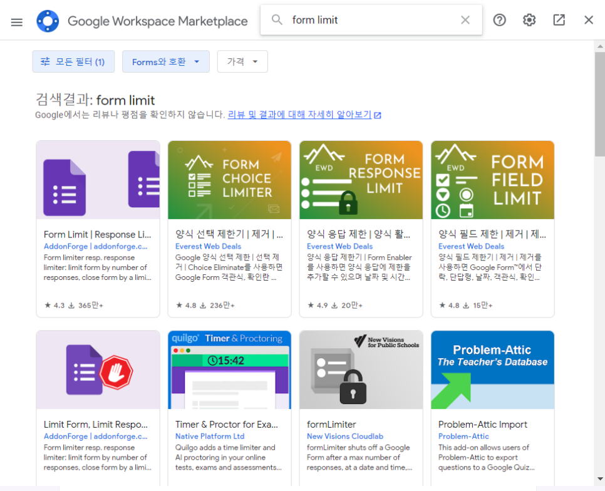Image resolution: width=605 pixels, height=491 pixels.
Task: Click title 'Form Limit | Response Li...'
Action: [x=97, y=234]
